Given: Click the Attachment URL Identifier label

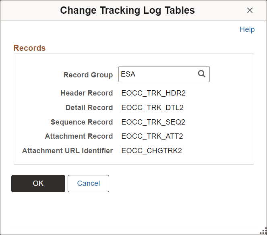Looking at the screenshot, I should point(68,151).
